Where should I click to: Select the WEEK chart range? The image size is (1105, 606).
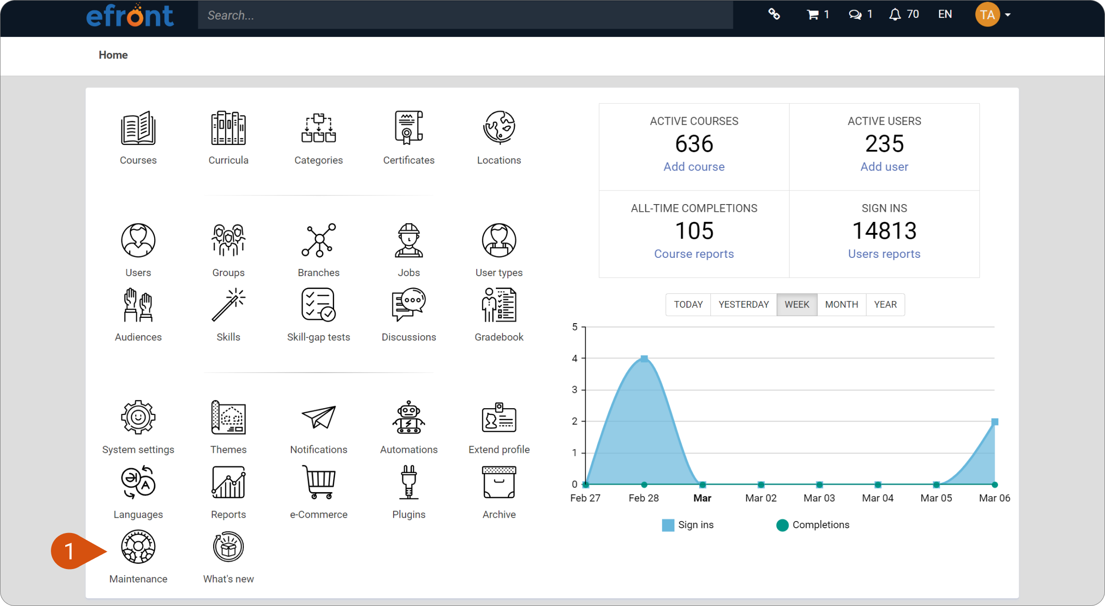point(797,304)
